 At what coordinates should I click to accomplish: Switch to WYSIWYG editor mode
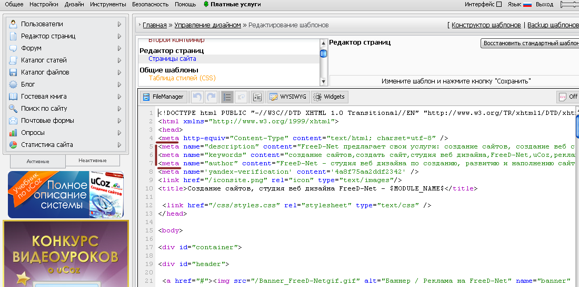coord(288,97)
